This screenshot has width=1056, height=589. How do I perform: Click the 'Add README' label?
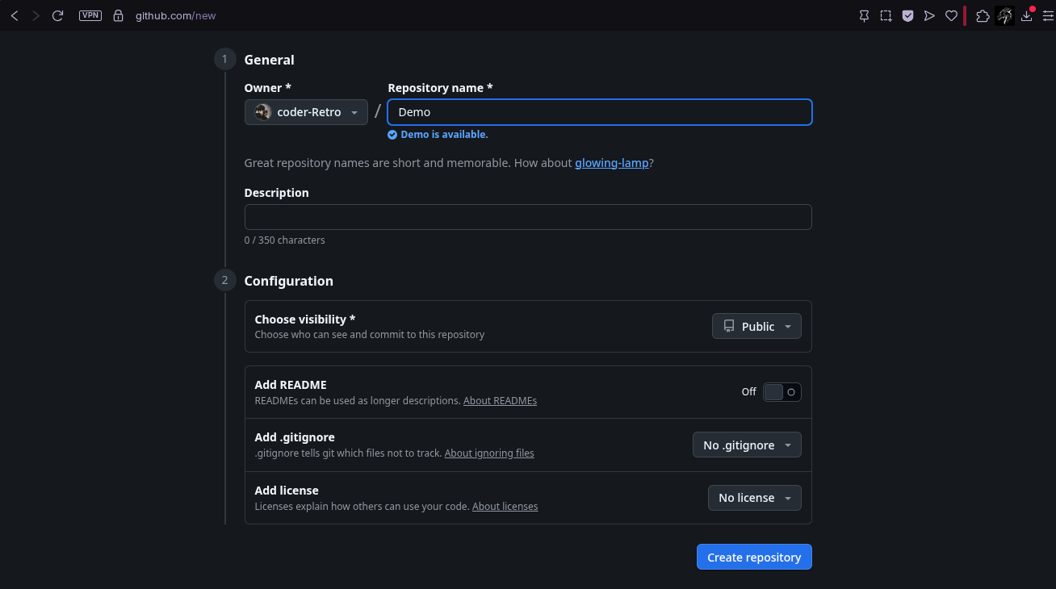[x=291, y=385]
